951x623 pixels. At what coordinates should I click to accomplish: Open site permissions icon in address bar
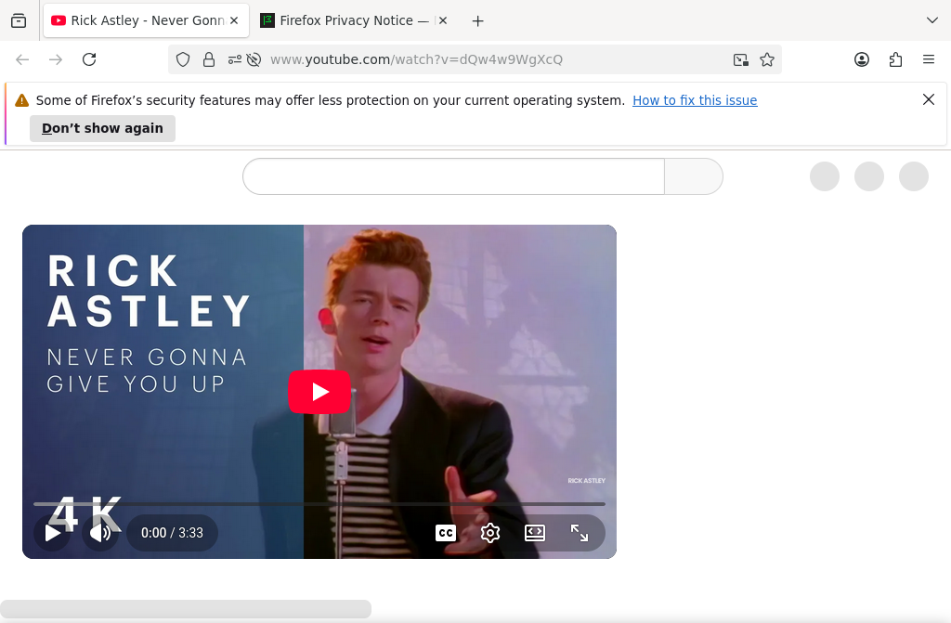coord(235,59)
